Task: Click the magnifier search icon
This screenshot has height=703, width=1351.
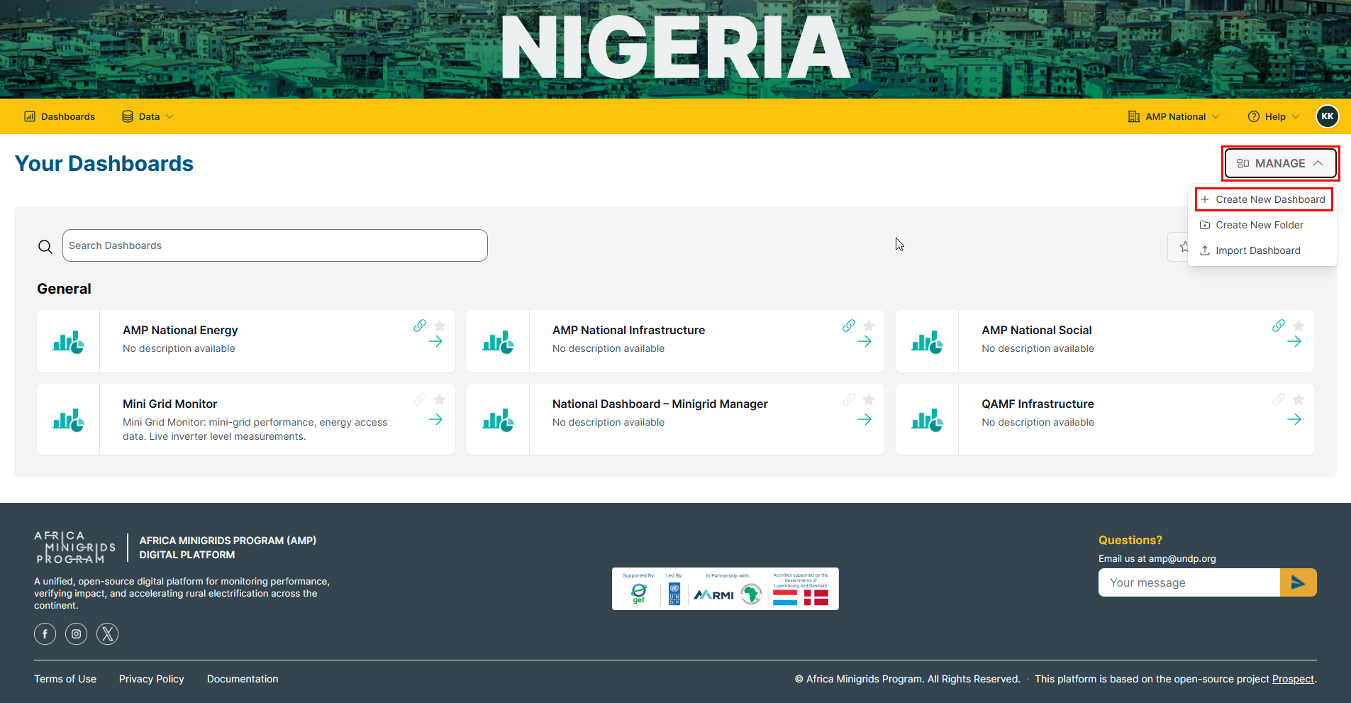Action: tap(45, 246)
